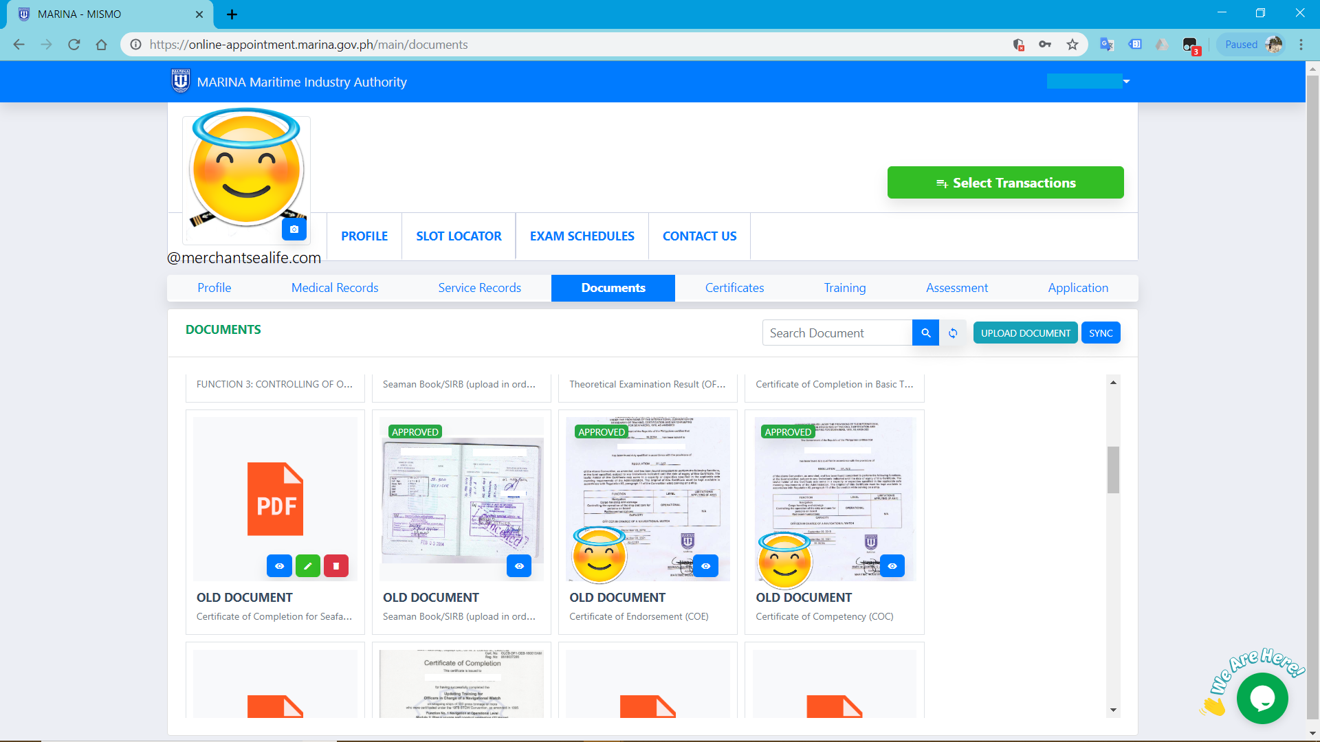Open the EXAM SCHEDULES menu link
1320x742 pixels.
582,236
